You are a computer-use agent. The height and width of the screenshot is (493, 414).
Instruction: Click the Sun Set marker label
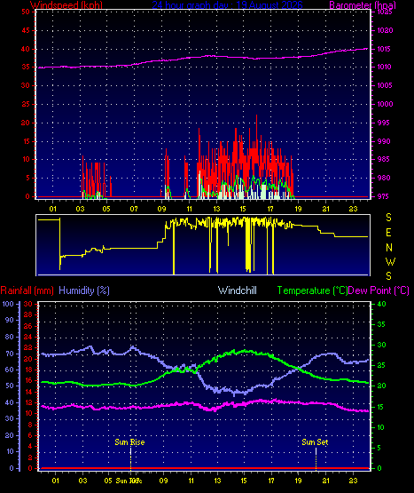(x=315, y=442)
